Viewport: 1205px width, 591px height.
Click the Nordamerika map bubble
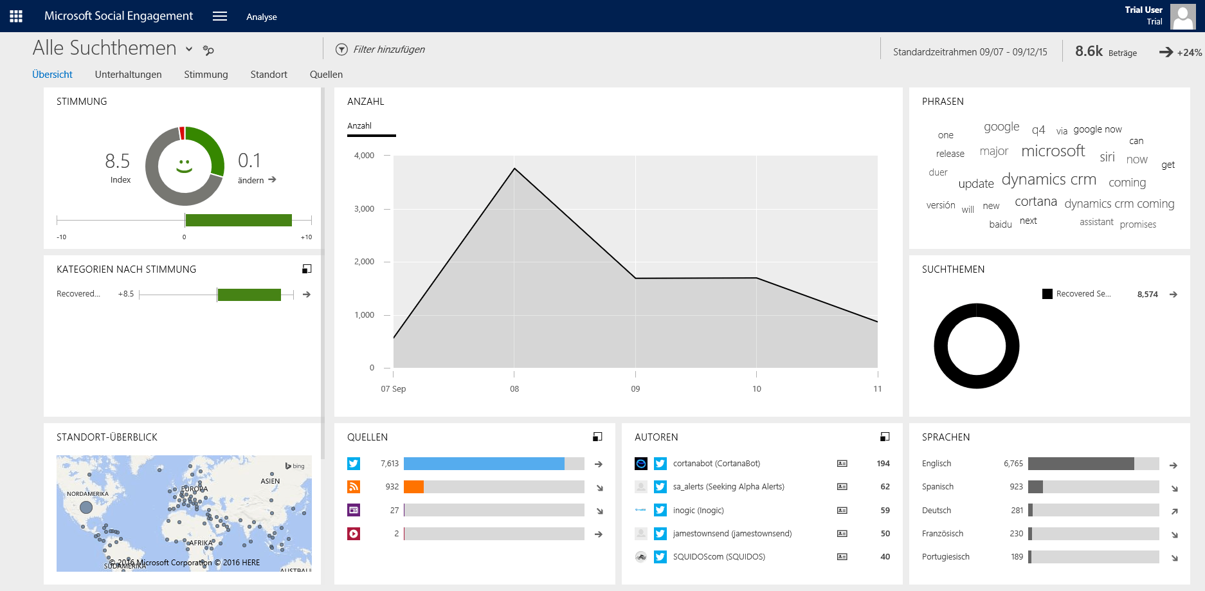tap(86, 507)
